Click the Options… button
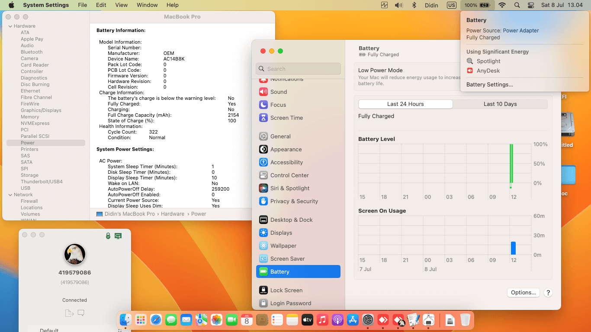Screen dimensions: 591x332 [x=523, y=293]
